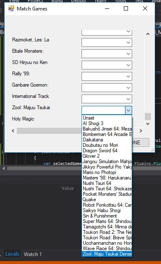The width and height of the screenshot is (161, 264).
Task: Close the Match Games window
Action: click(x=145, y=8)
